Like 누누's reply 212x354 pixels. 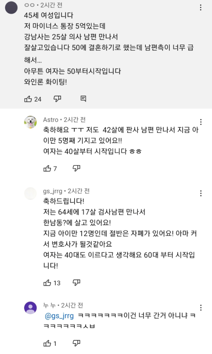tap(47, 343)
